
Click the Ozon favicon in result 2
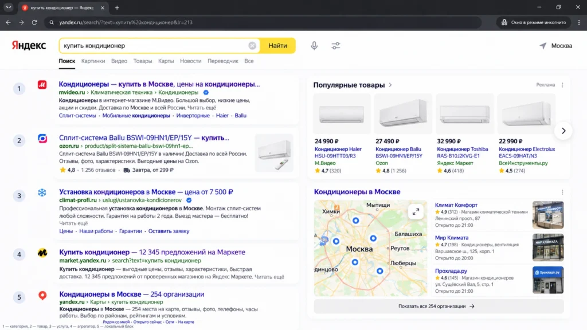tap(42, 139)
